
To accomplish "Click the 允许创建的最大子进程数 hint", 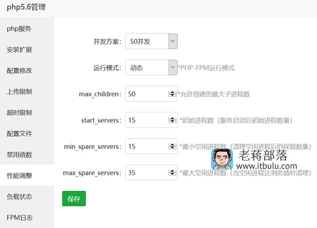I will pyautogui.click(x=214, y=94).
